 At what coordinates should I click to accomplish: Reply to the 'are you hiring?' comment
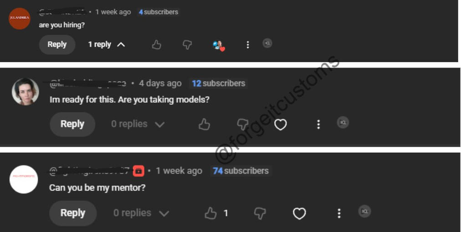click(x=57, y=44)
